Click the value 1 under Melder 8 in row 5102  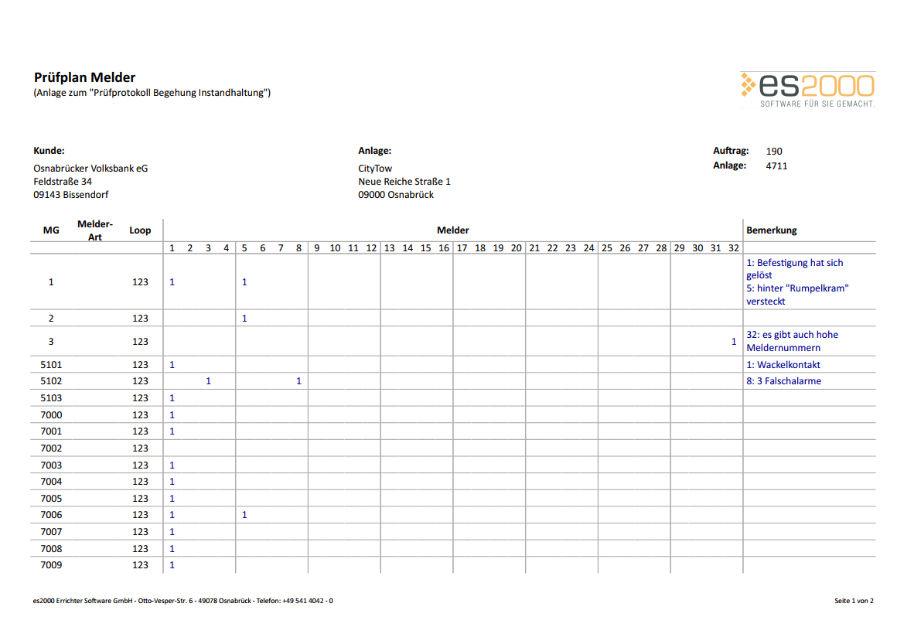tap(298, 381)
